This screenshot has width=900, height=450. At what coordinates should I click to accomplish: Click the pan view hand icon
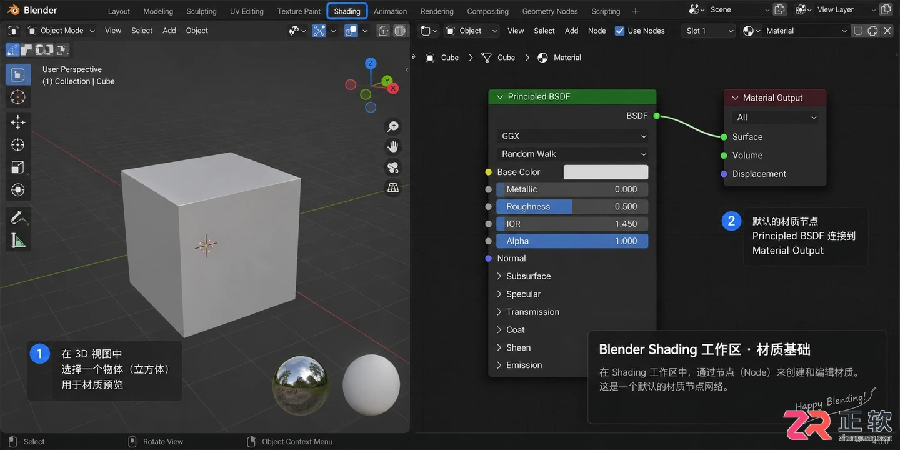coord(393,147)
